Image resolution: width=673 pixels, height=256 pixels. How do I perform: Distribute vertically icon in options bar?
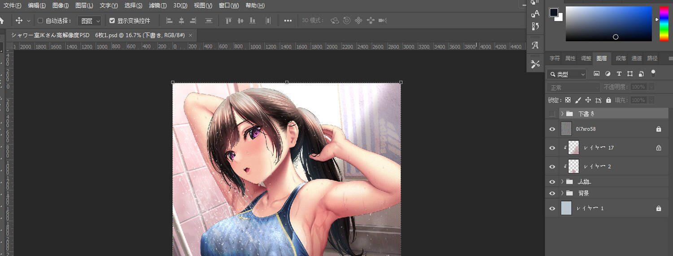[209, 21]
